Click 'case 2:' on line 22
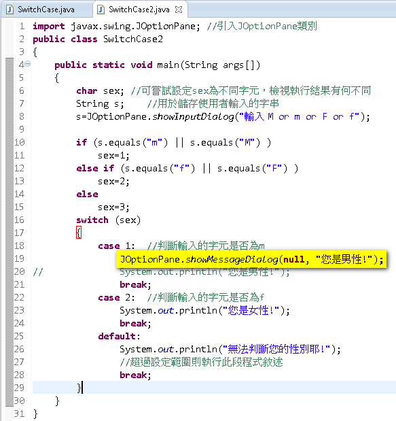The image size is (396, 421). (117, 297)
